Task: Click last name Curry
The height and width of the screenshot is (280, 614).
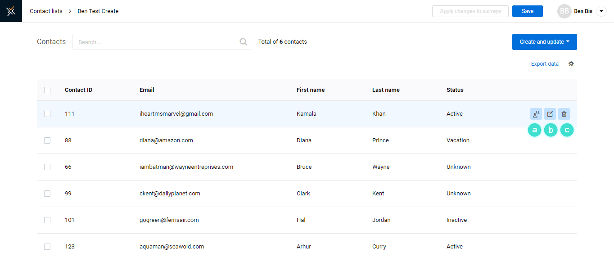Action: pos(379,247)
